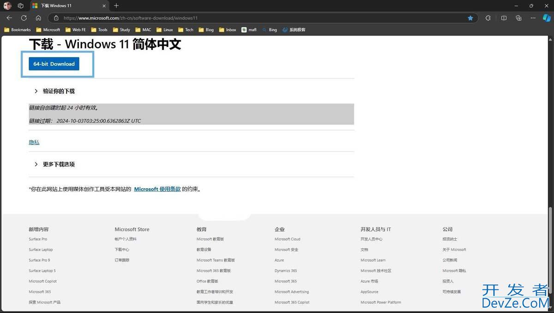Open the Linux favorites folder

click(164, 30)
